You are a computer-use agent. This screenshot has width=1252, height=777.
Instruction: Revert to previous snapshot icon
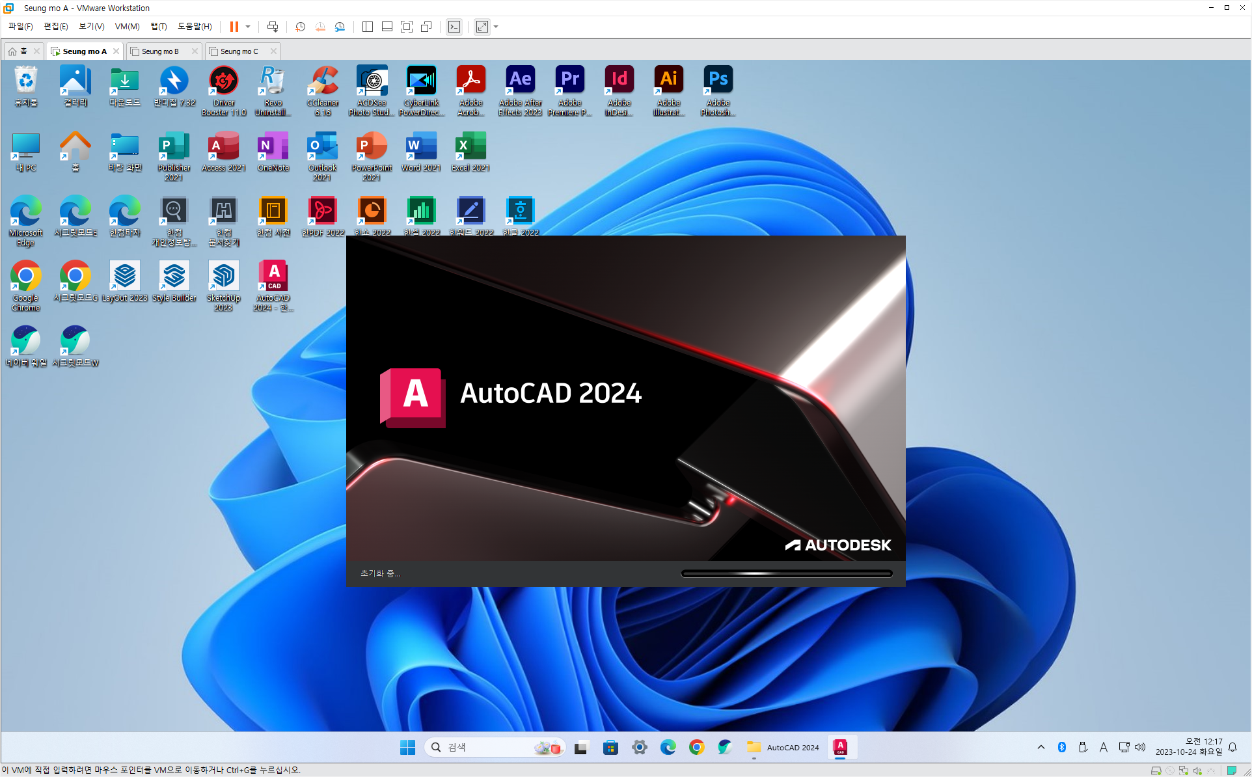click(320, 27)
